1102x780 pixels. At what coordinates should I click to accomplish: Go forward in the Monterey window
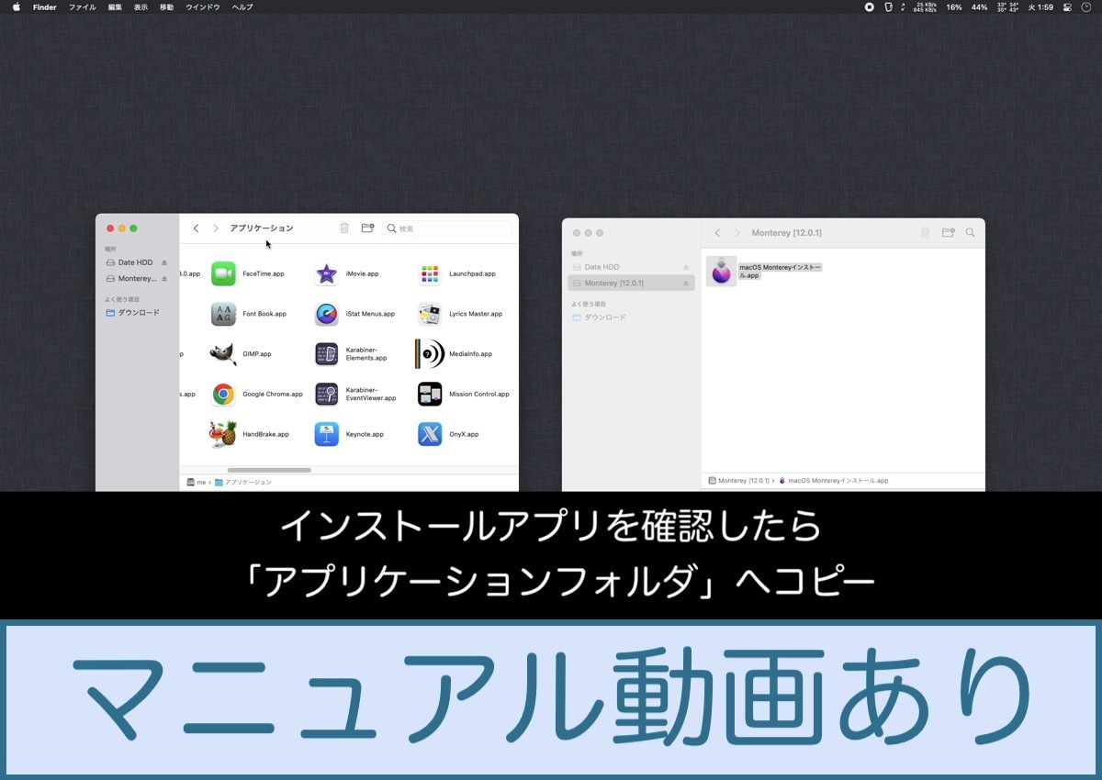737,233
